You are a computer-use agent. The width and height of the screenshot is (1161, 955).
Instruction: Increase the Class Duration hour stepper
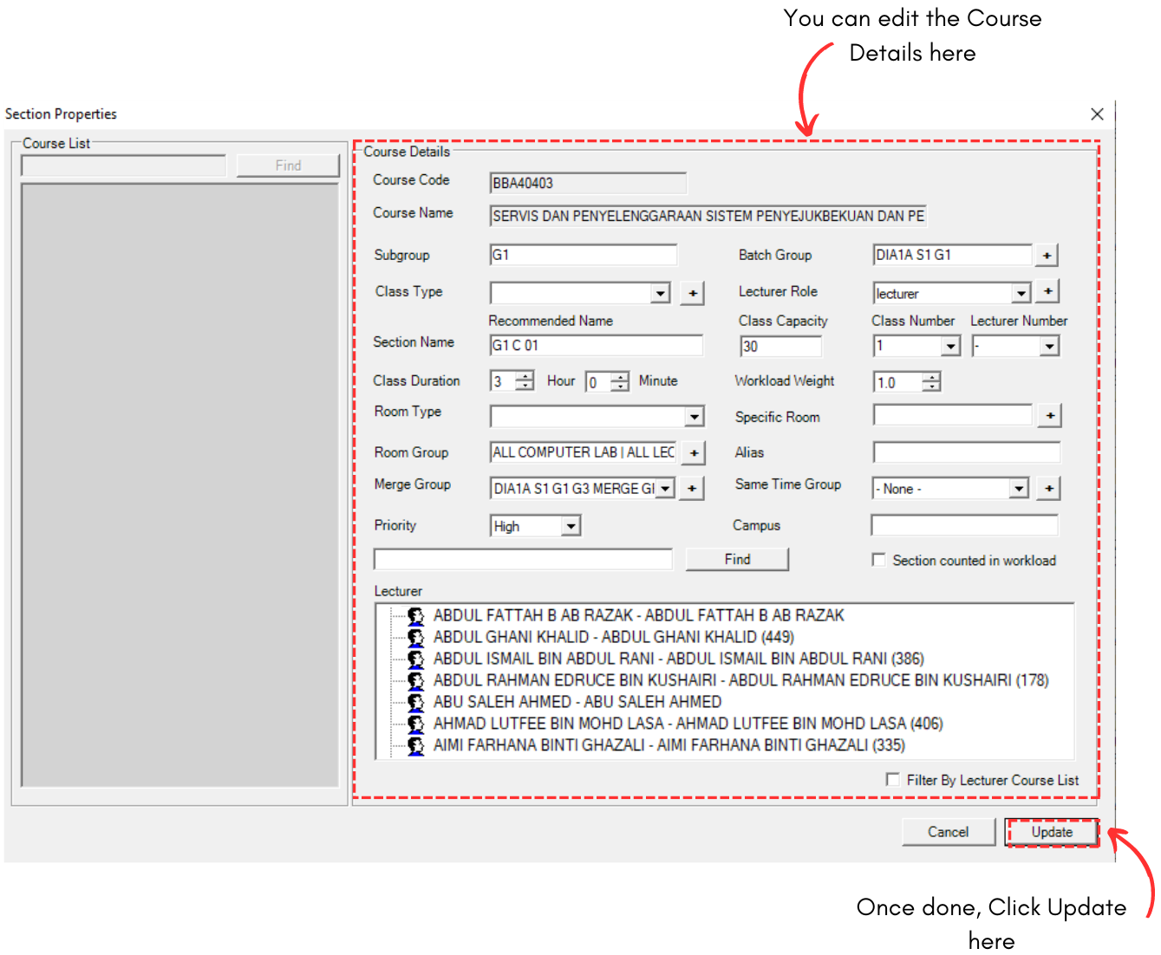pos(526,376)
